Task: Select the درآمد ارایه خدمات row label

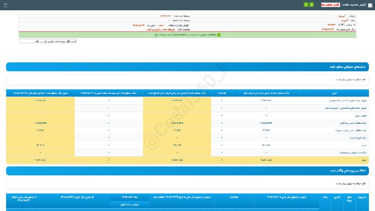Action: click(358, 138)
